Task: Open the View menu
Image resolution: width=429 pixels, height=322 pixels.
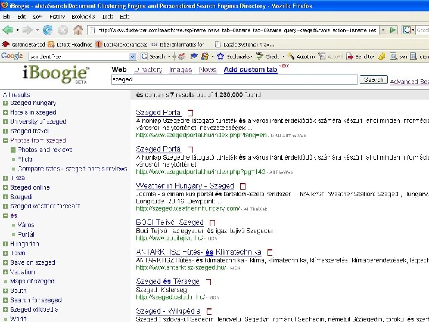Action: click(37, 17)
